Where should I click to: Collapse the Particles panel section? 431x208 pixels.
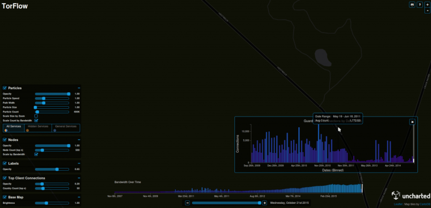pyautogui.click(x=79, y=88)
